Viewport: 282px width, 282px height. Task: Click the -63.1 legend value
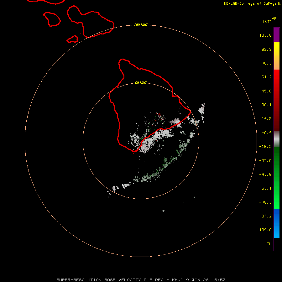click(265, 188)
